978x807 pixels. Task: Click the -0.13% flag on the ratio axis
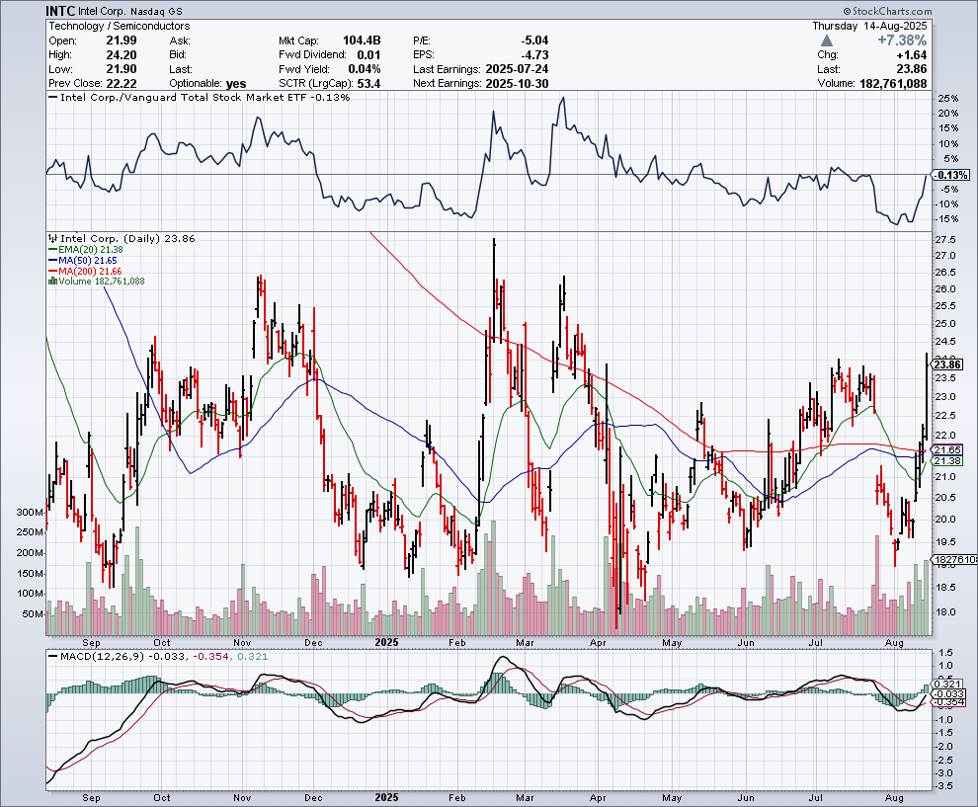tap(951, 175)
